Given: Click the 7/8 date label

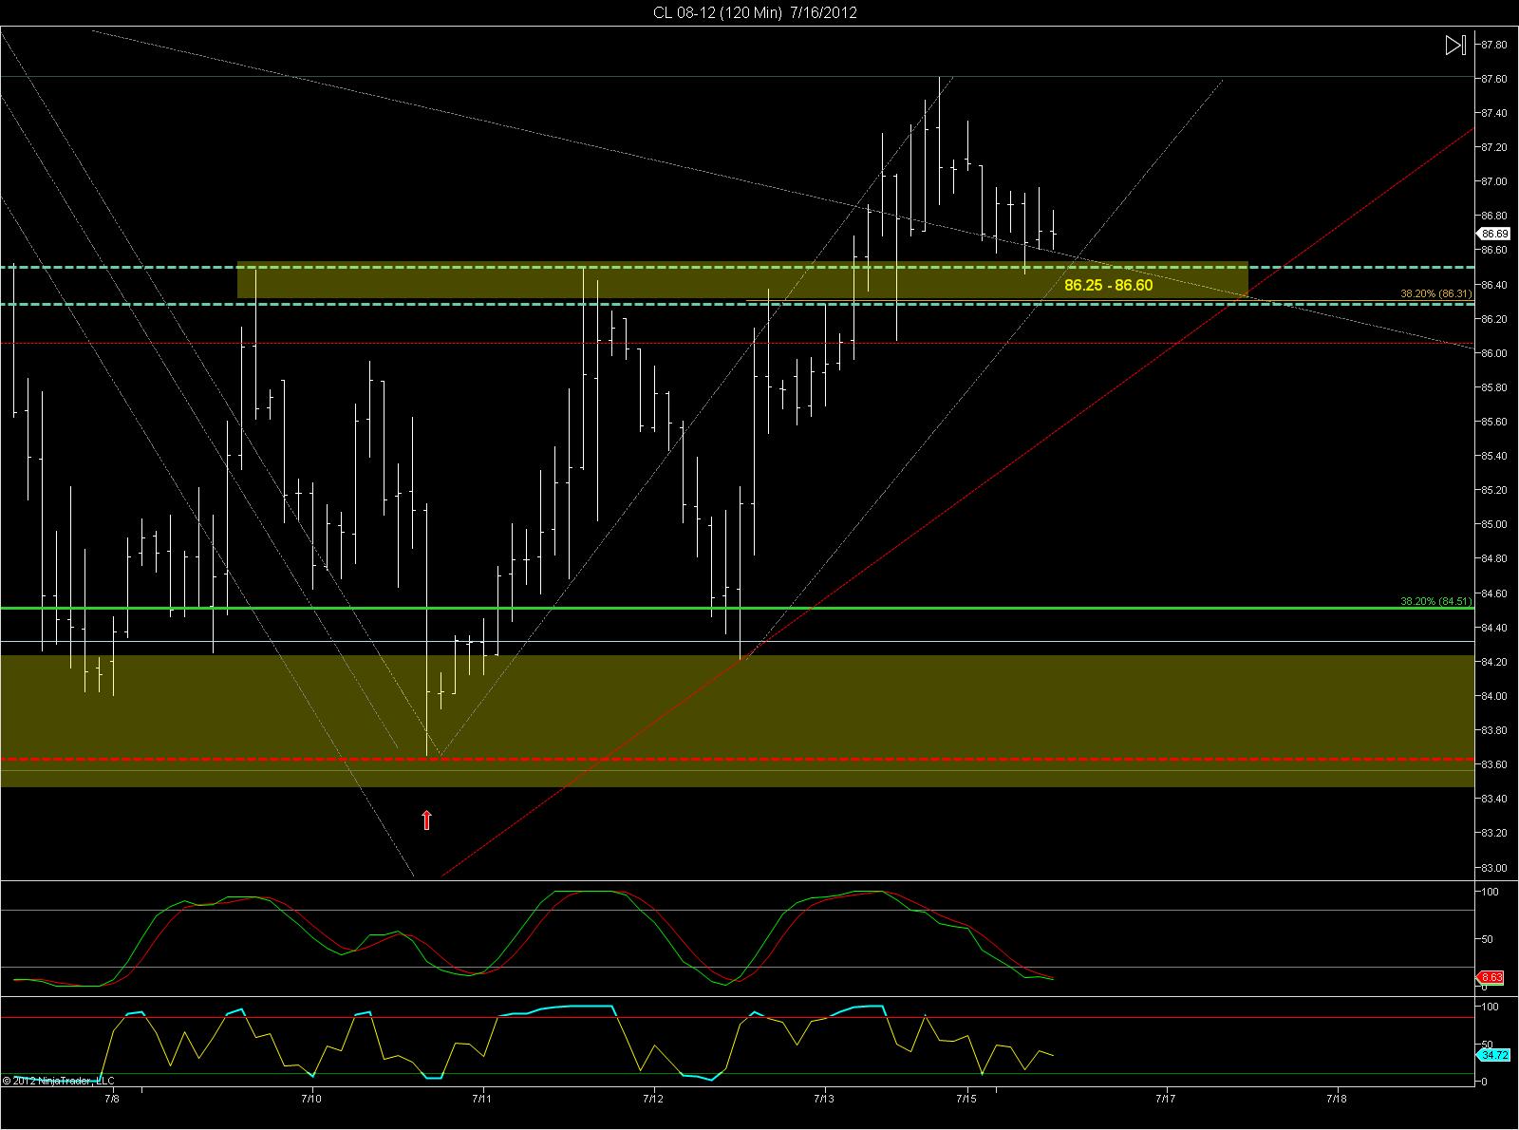Looking at the screenshot, I should (112, 1098).
